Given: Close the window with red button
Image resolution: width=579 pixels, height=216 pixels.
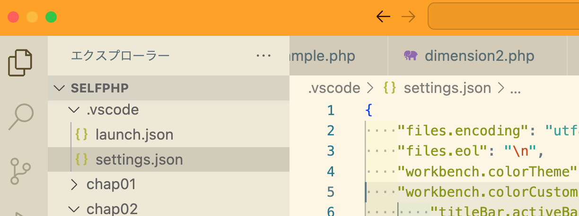Looking at the screenshot, I should 13,17.
